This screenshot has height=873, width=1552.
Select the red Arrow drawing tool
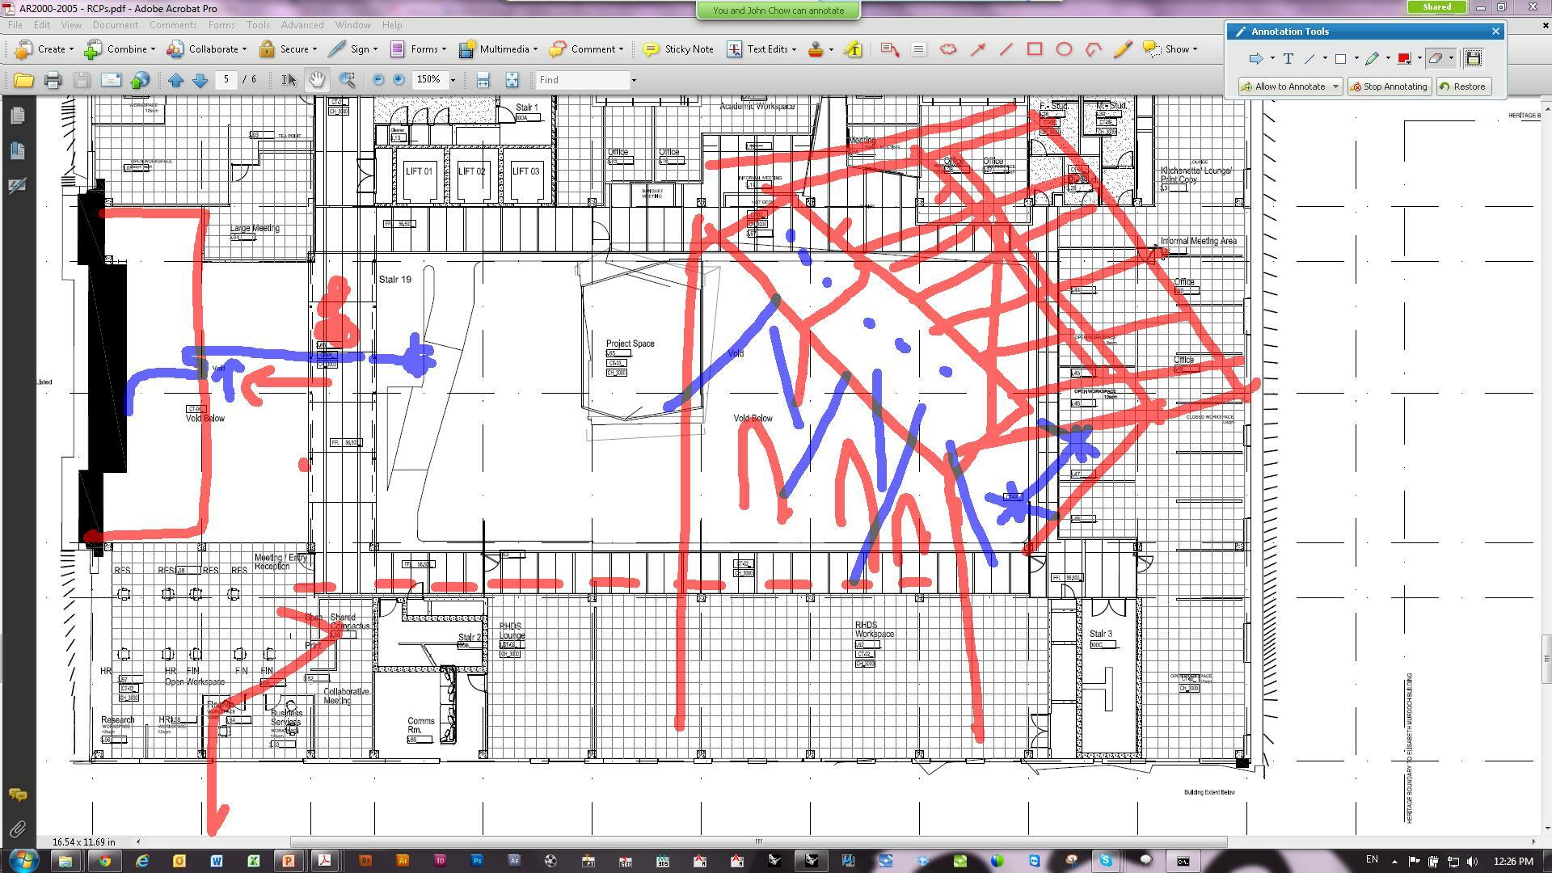point(977,49)
